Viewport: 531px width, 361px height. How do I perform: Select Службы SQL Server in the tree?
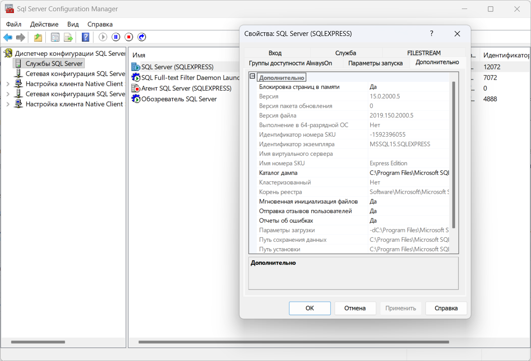(54, 63)
